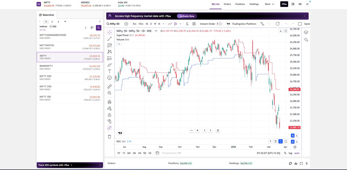Expand the bottom orders panel chevrons

point(307,163)
